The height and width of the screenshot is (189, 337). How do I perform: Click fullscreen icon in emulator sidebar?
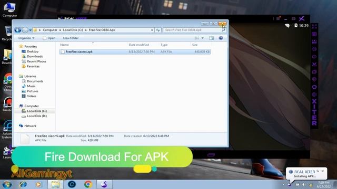click(x=314, y=27)
